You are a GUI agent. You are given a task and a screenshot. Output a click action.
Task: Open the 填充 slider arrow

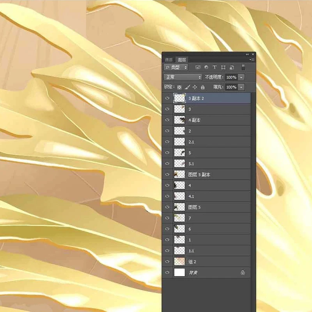point(241,87)
